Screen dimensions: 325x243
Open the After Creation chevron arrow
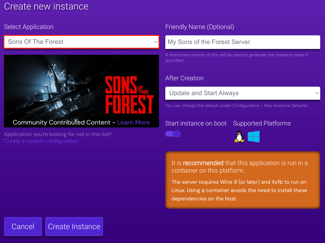(x=317, y=93)
